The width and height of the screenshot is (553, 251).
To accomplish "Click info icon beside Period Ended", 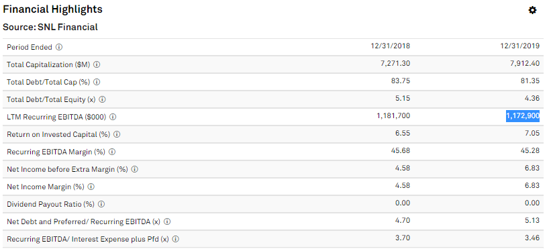I will pos(59,47).
